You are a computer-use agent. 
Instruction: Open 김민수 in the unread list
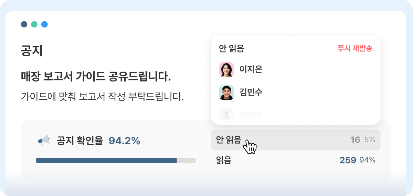(251, 93)
